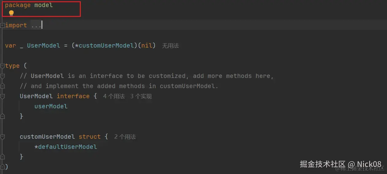Click the folded imports "..." placeholder
The height and width of the screenshot is (174, 387).
point(36,25)
